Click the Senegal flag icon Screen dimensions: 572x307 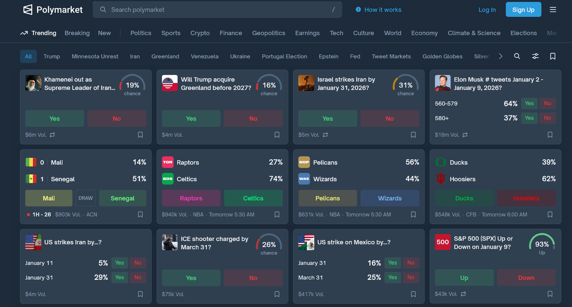pyautogui.click(x=31, y=179)
